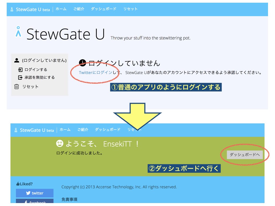Click the Twitter bird icon in footer
The image size is (275, 206).
(28, 193)
